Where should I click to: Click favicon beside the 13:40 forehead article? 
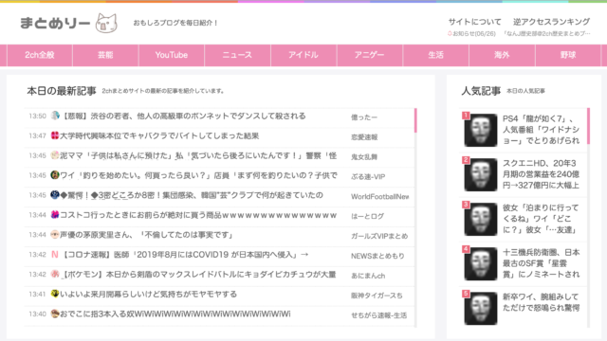55,314
